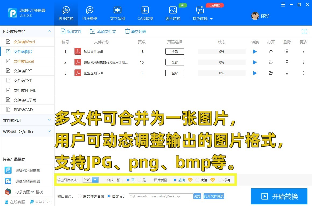
Task: Open more options for 项目文件.pdf
Action: coord(304,52)
